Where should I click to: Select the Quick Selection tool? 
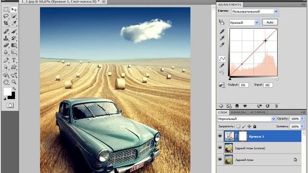14,16
